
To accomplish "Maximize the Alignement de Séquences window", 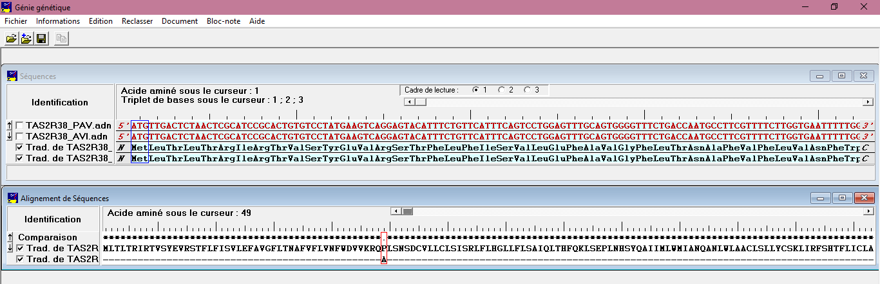I will click(x=841, y=199).
